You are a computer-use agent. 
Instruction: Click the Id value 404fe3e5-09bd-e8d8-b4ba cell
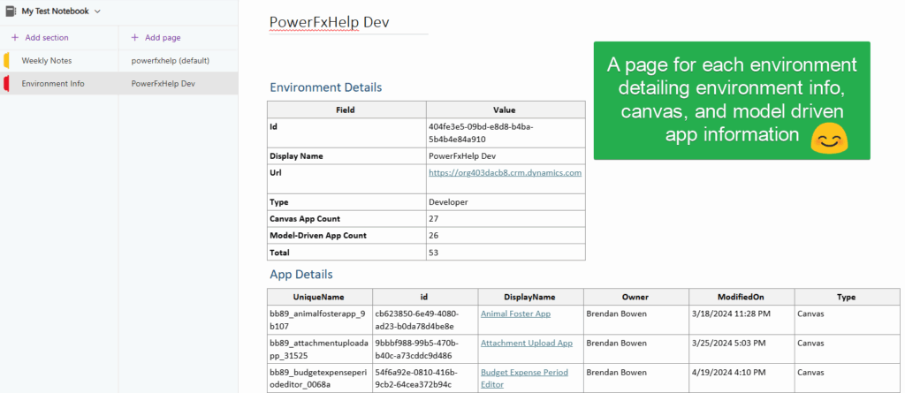pos(506,132)
